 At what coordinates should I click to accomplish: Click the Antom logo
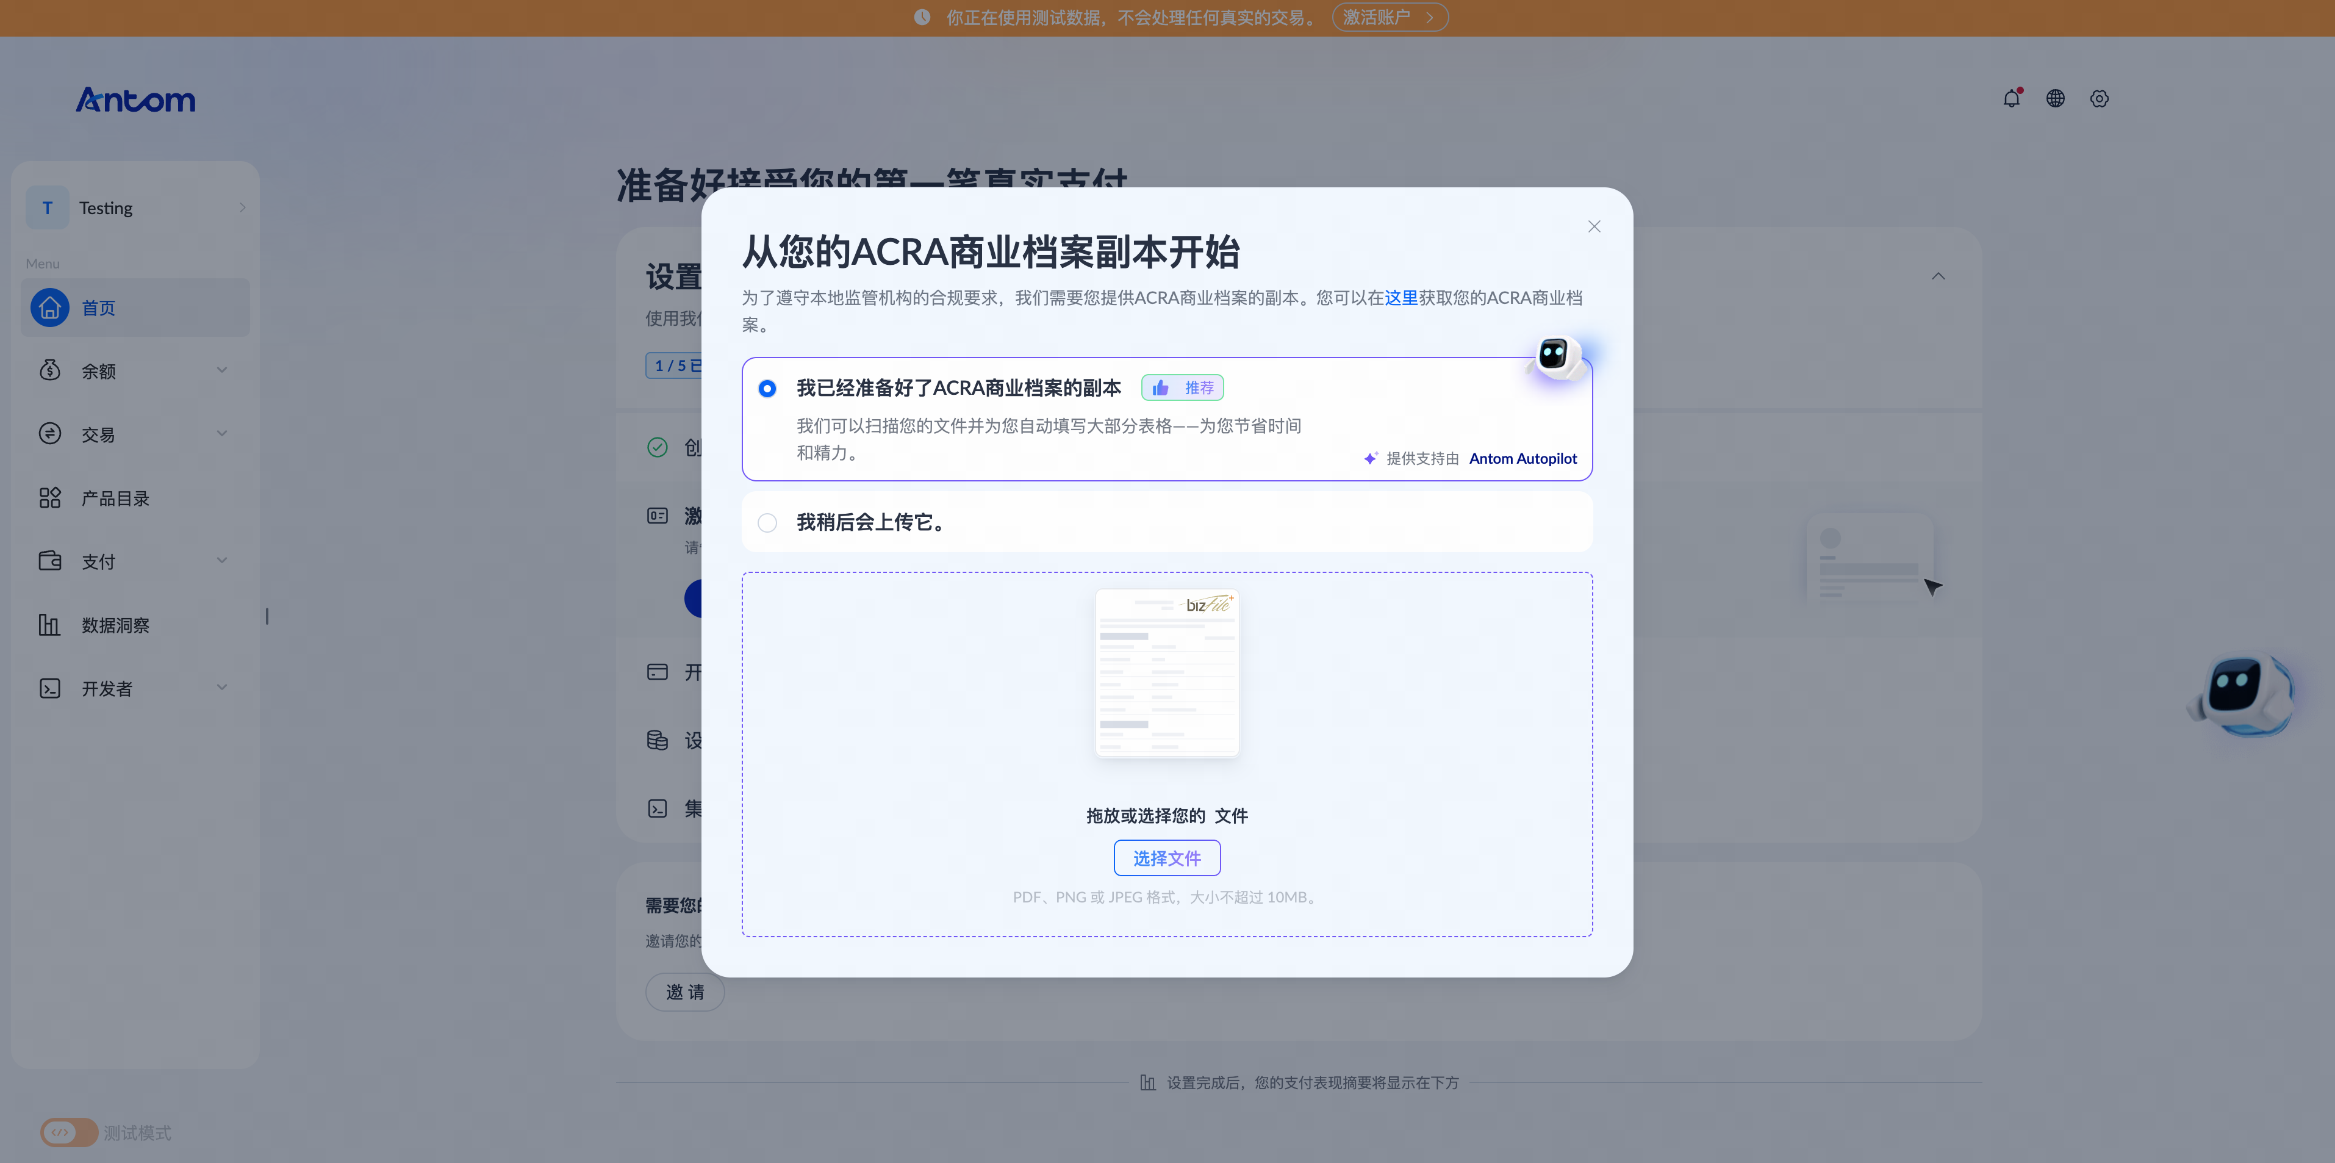point(135,99)
